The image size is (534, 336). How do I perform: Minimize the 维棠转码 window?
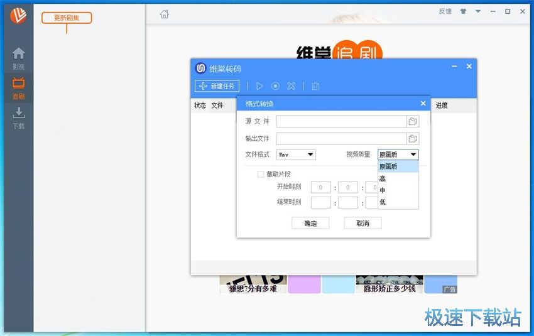(x=454, y=67)
